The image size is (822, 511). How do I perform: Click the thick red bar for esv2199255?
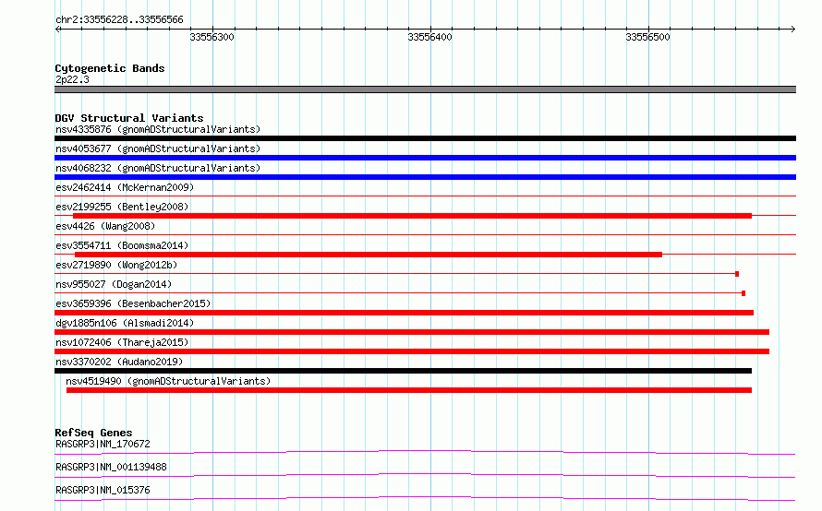[x=412, y=216]
